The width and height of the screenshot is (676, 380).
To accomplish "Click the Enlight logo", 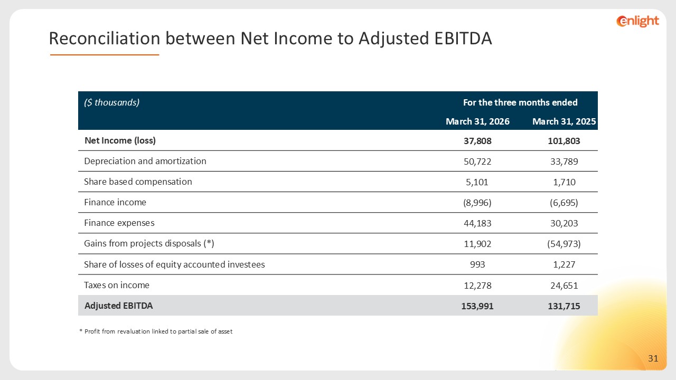I will click(x=638, y=21).
